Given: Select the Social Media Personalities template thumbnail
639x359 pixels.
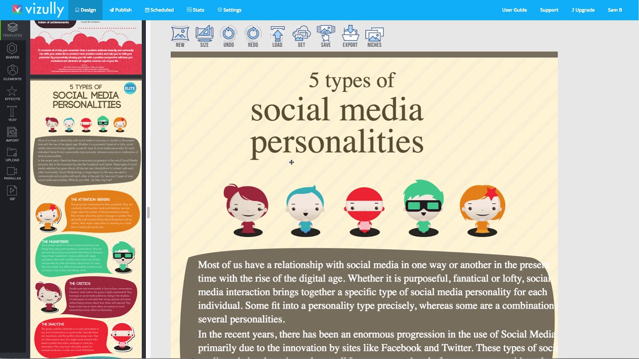Looking at the screenshot, I should (x=86, y=218).
